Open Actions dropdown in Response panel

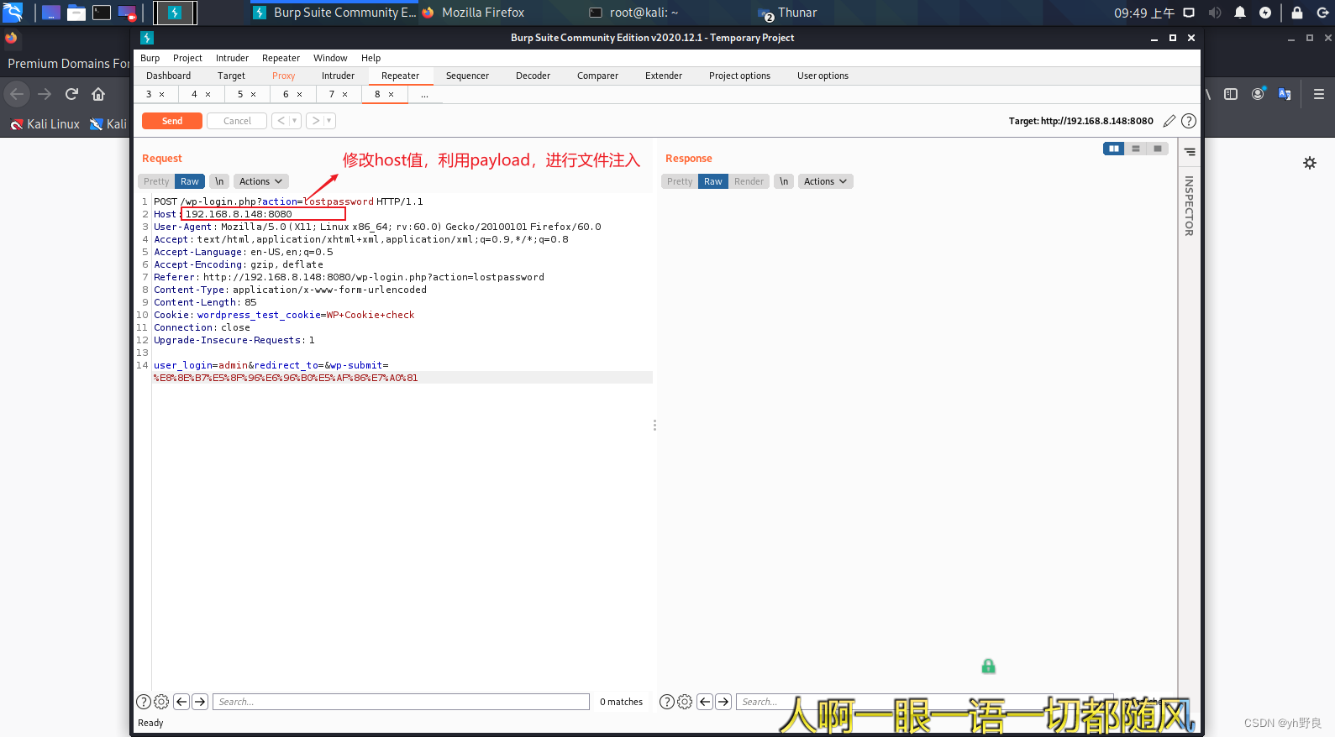[x=825, y=181]
